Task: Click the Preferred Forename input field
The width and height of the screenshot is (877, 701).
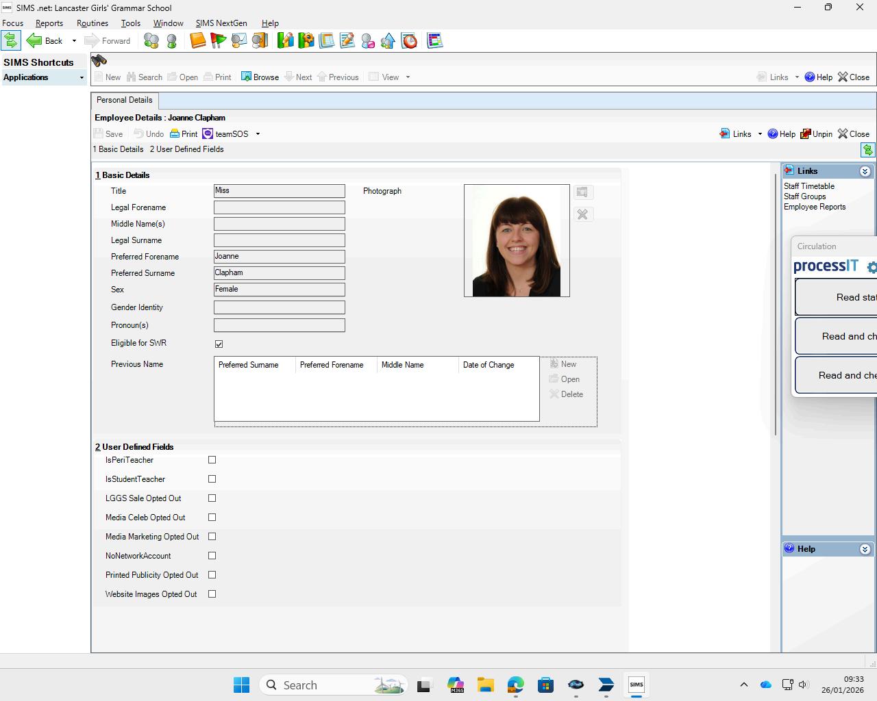Action: [x=280, y=257]
